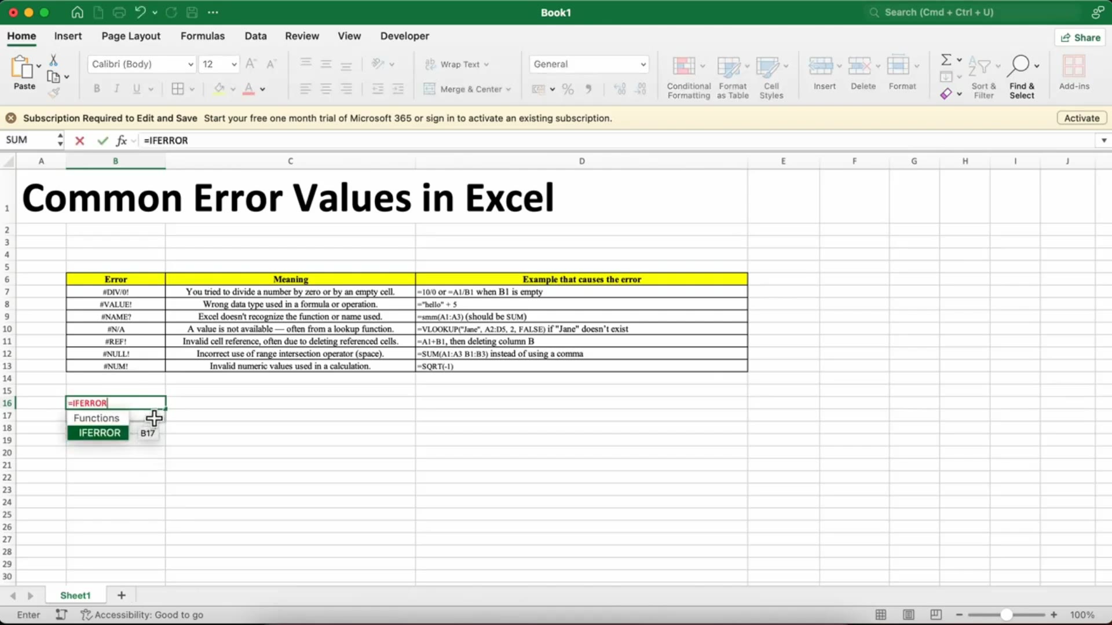The height and width of the screenshot is (625, 1112).
Task: Click the Insert cells icon
Action: (x=821, y=66)
